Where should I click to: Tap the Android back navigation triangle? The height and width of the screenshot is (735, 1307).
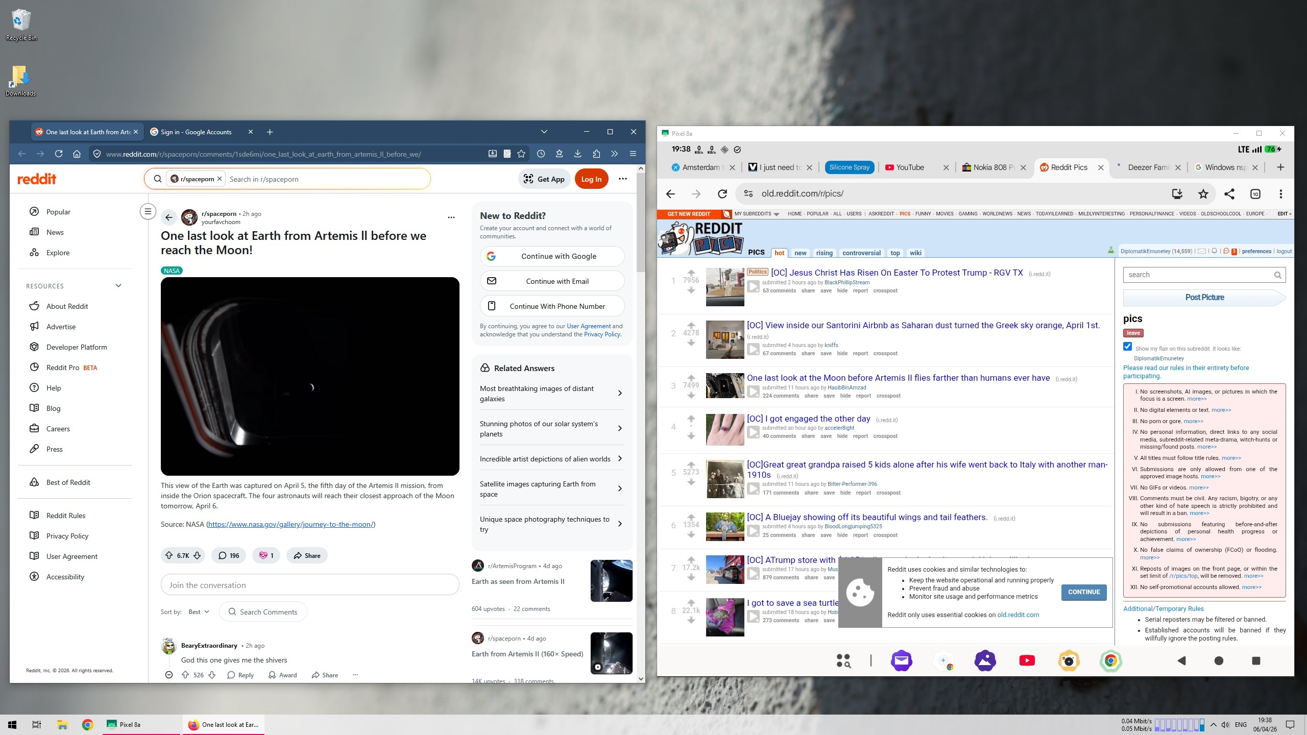(1181, 661)
